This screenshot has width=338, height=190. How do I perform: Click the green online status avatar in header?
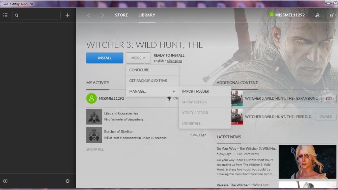[x=272, y=14]
